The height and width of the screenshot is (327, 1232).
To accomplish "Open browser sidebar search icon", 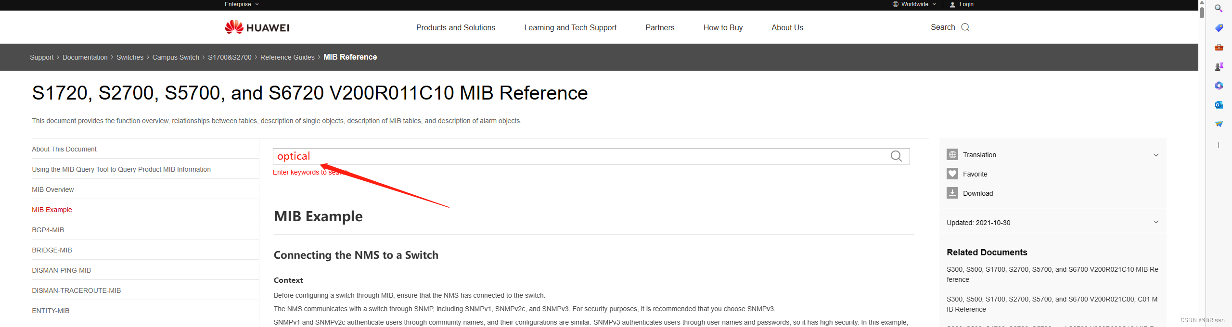I will [x=1219, y=9].
